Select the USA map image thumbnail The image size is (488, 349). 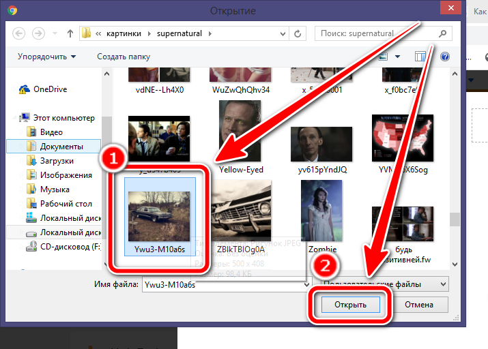coord(403,138)
